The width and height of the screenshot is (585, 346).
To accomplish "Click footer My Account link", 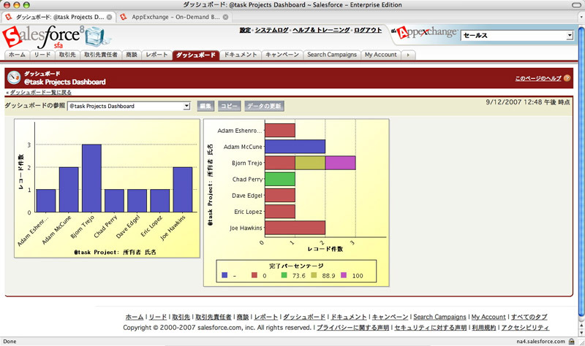I will coord(488,317).
